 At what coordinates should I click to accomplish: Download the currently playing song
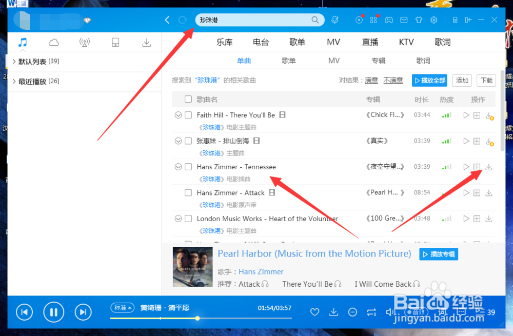point(333,312)
